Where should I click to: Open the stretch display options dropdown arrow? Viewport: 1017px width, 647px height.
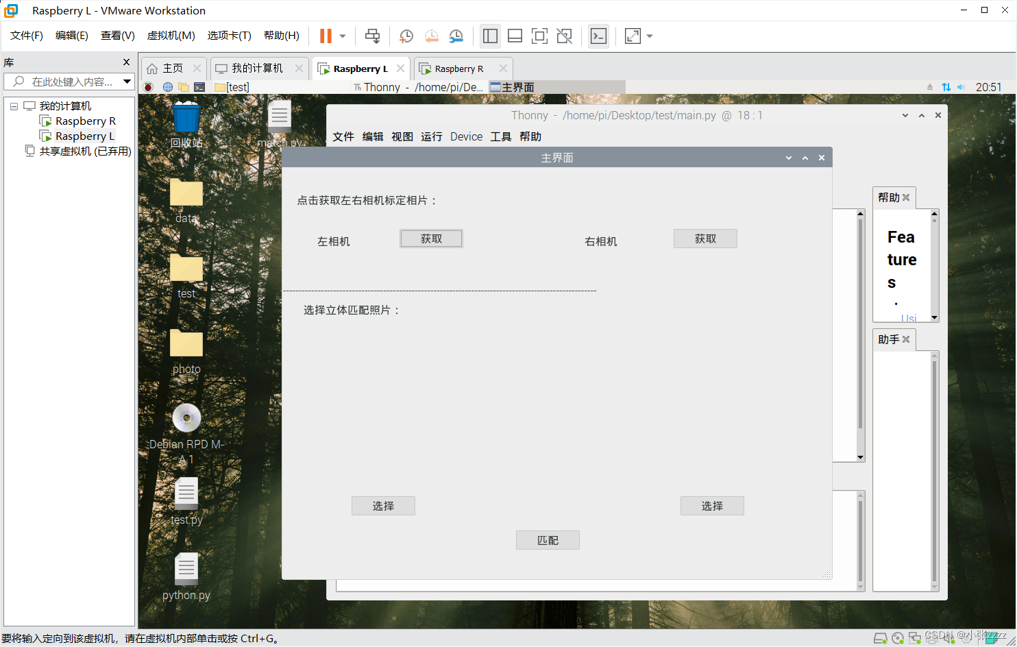coord(650,36)
